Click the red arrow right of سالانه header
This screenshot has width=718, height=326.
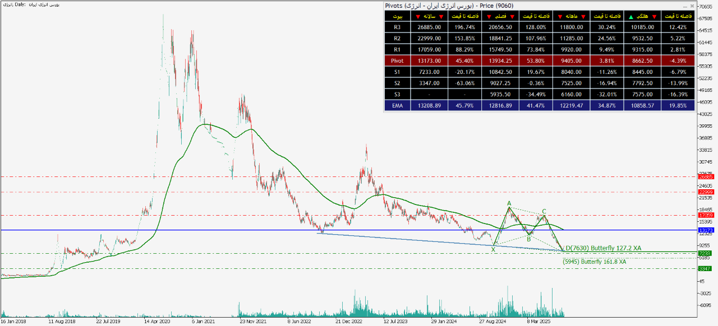coord(441,16)
